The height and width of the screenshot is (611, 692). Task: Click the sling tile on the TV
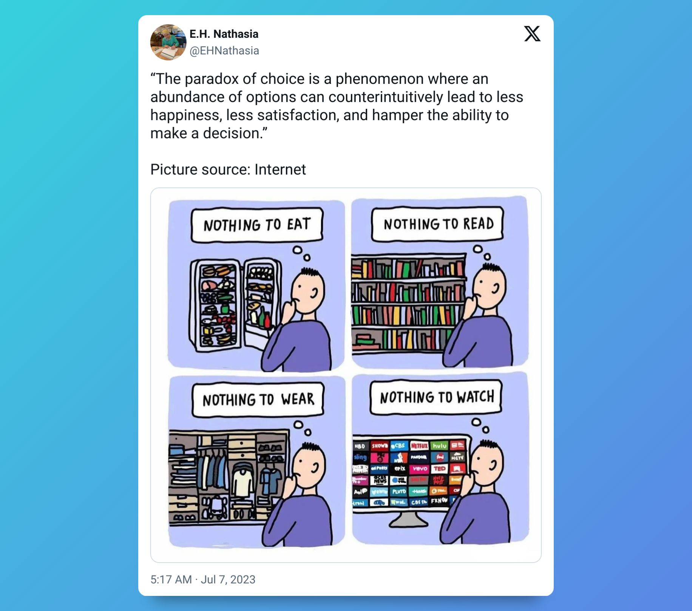pos(360,457)
